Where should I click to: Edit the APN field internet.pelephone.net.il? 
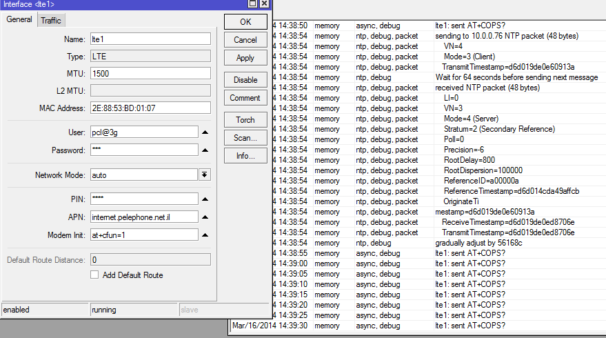[145, 217]
